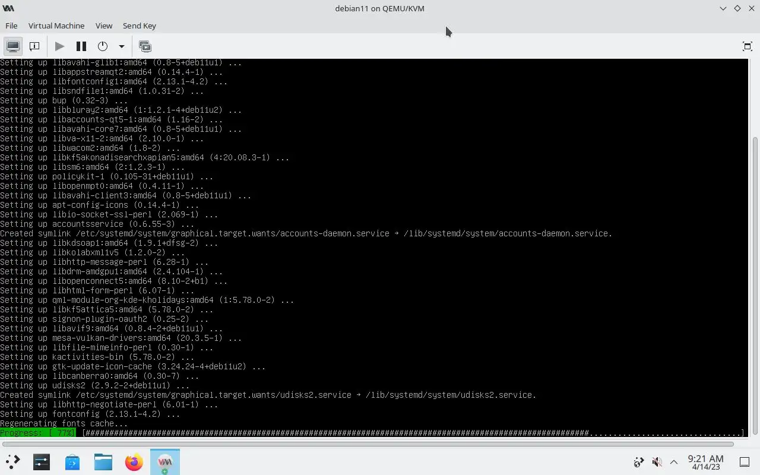Viewport: 760px width, 475px height.
Task: Shut down the virtual machine
Action: pyautogui.click(x=103, y=46)
